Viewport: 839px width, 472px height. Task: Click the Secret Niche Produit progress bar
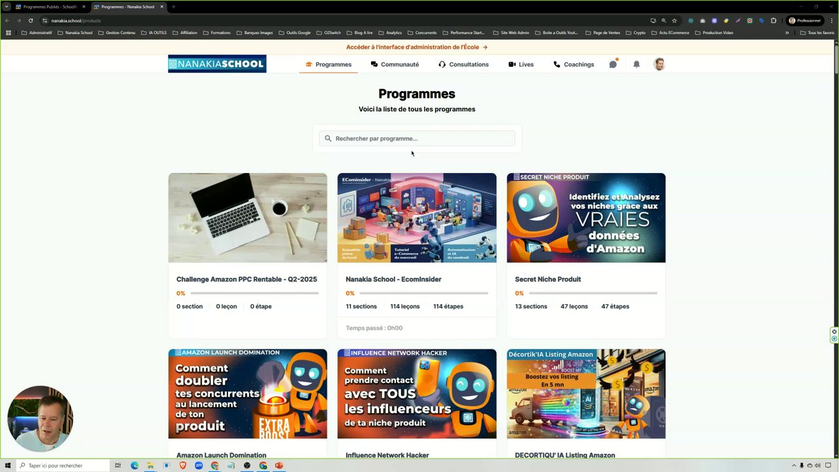pyautogui.click(x=593, y=293)
